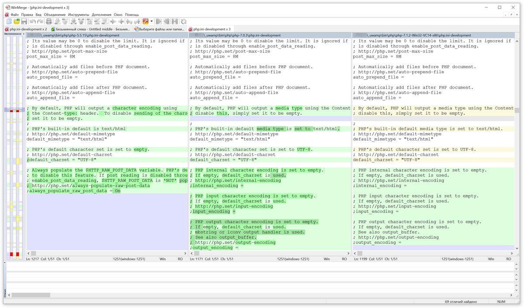The width and height of the screenshot is (524, 308).
Task: Click the All Left toolbar icon
Action: click(x=166, y=21)
